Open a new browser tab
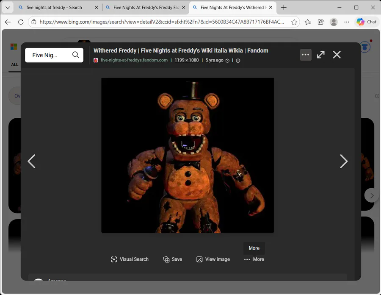 click(284, 8)
